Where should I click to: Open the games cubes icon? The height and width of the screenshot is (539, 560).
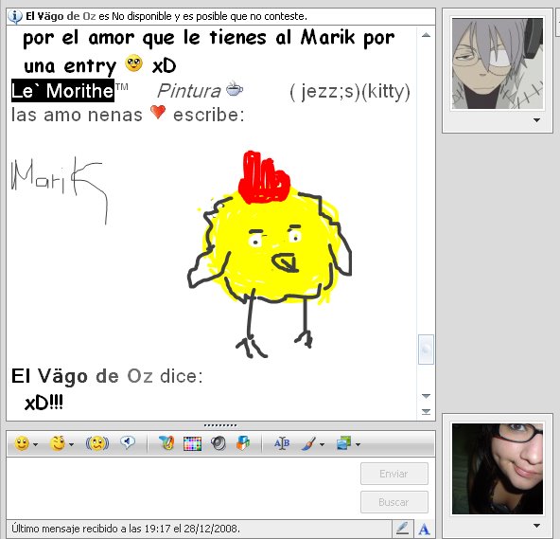coord(243,443)
